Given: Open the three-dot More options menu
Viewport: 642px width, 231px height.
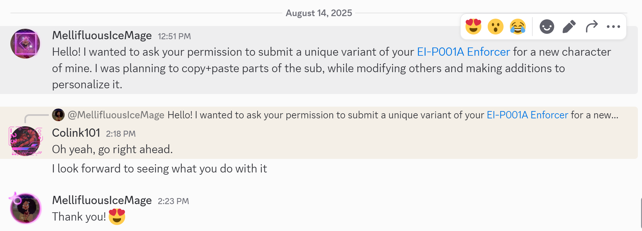Looking at the screenshot, I should click(x=613, y=27).
